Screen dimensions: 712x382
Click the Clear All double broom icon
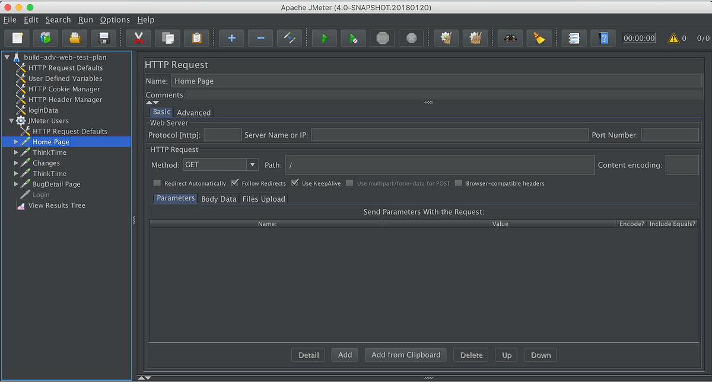point(475,39)
